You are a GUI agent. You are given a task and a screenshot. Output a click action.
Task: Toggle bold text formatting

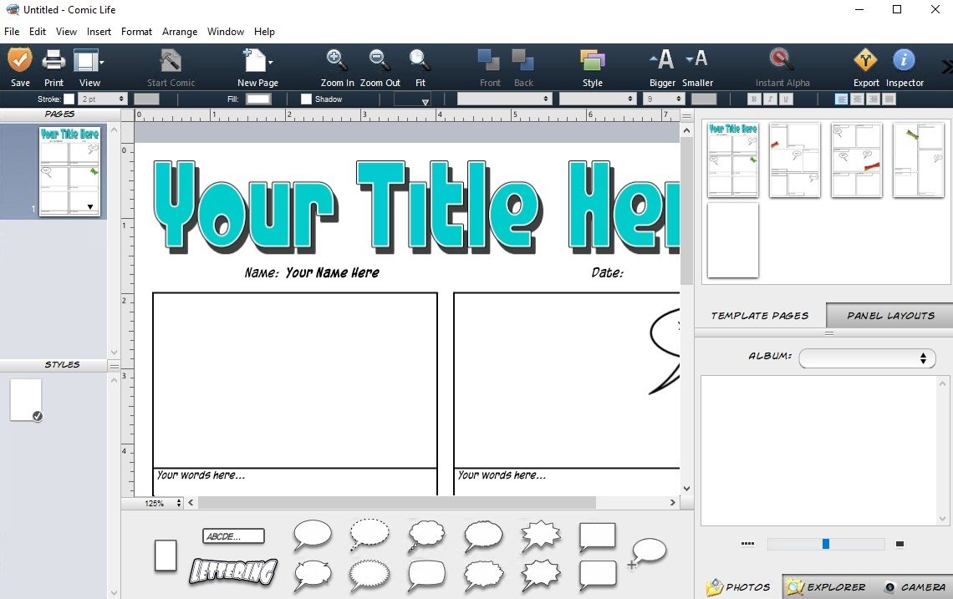tap(754, 99)
